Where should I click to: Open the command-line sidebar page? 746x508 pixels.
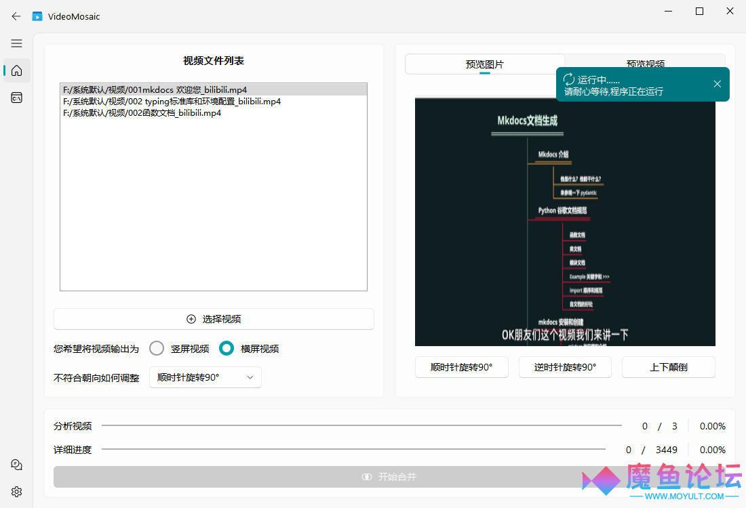(17, 98)
